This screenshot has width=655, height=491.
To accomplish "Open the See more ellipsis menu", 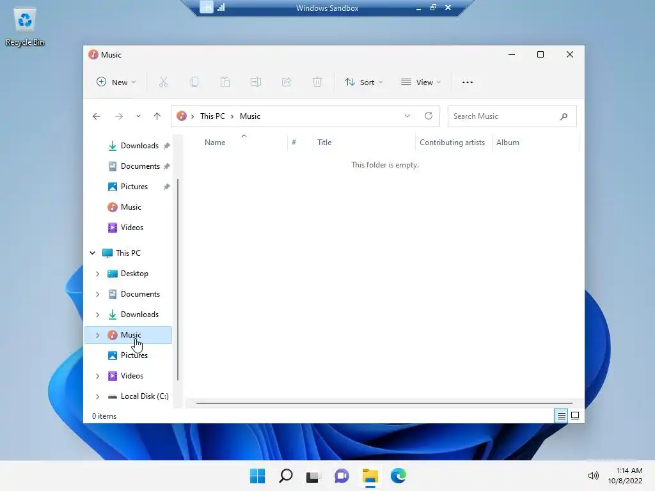I will point(468,82).
